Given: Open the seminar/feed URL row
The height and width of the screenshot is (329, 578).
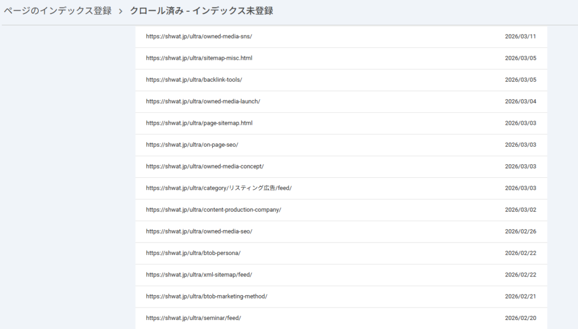Looking at the screenshot, I should [193, 318].
